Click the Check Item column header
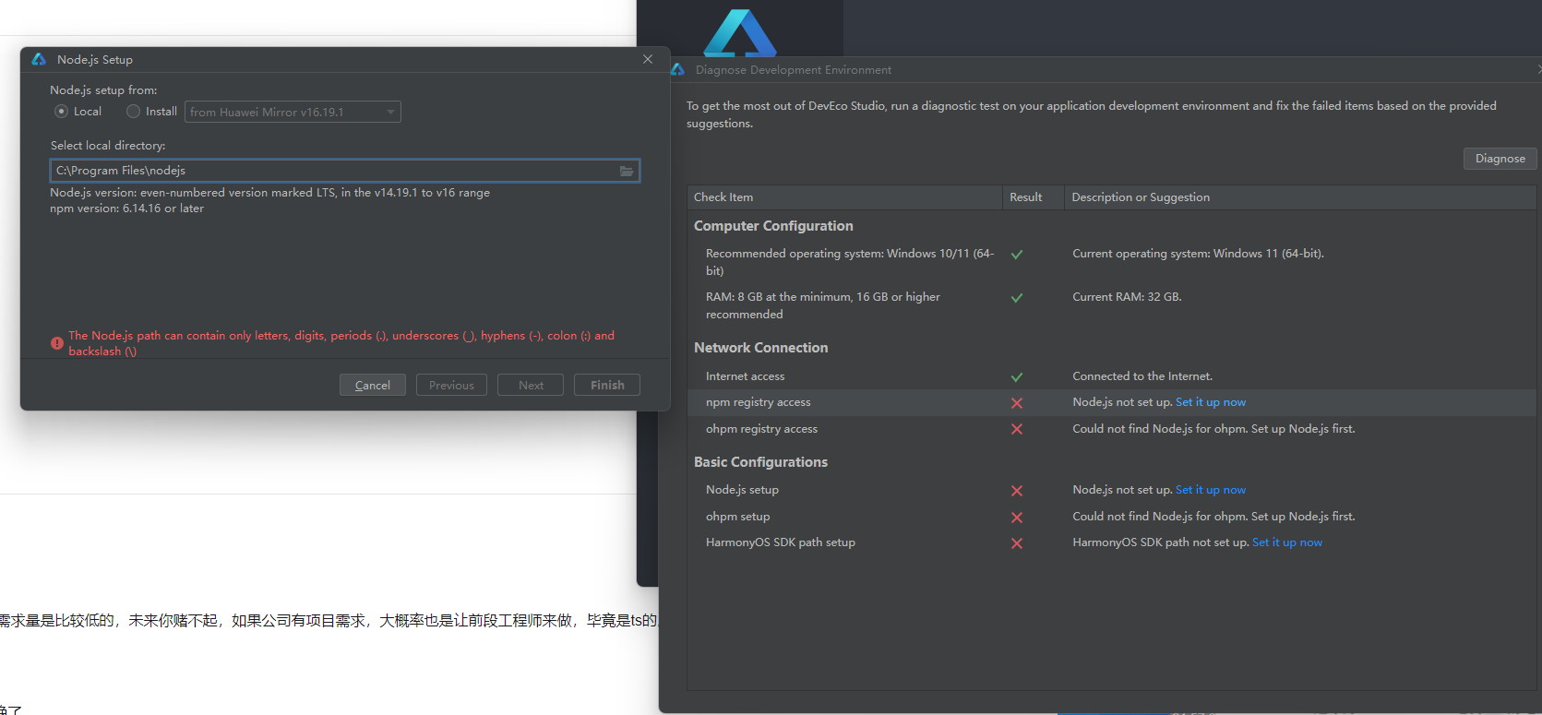The image size is (1542, 715). (723, 197)
